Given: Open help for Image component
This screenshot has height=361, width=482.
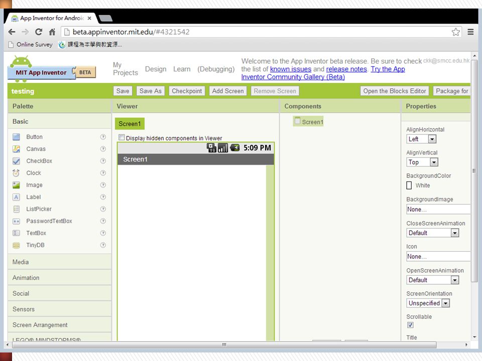Looking at the screenshot, I should point(103,185).
